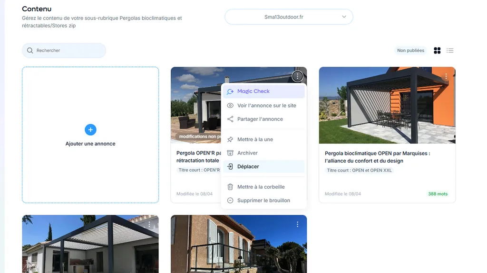This screenshot has width=487, height=273.
Task: Click the plus icon to add an announcement
Action: (90, 129)
